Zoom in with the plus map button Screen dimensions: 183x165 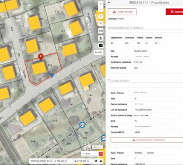[x=101, y=4]
